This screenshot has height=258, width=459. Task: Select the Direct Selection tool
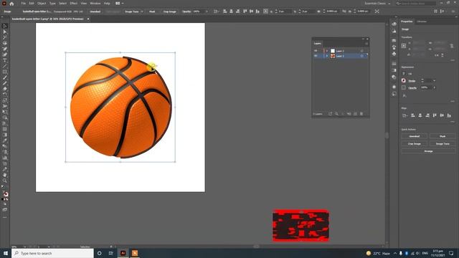pyautogui.click(x=5, y=32)
